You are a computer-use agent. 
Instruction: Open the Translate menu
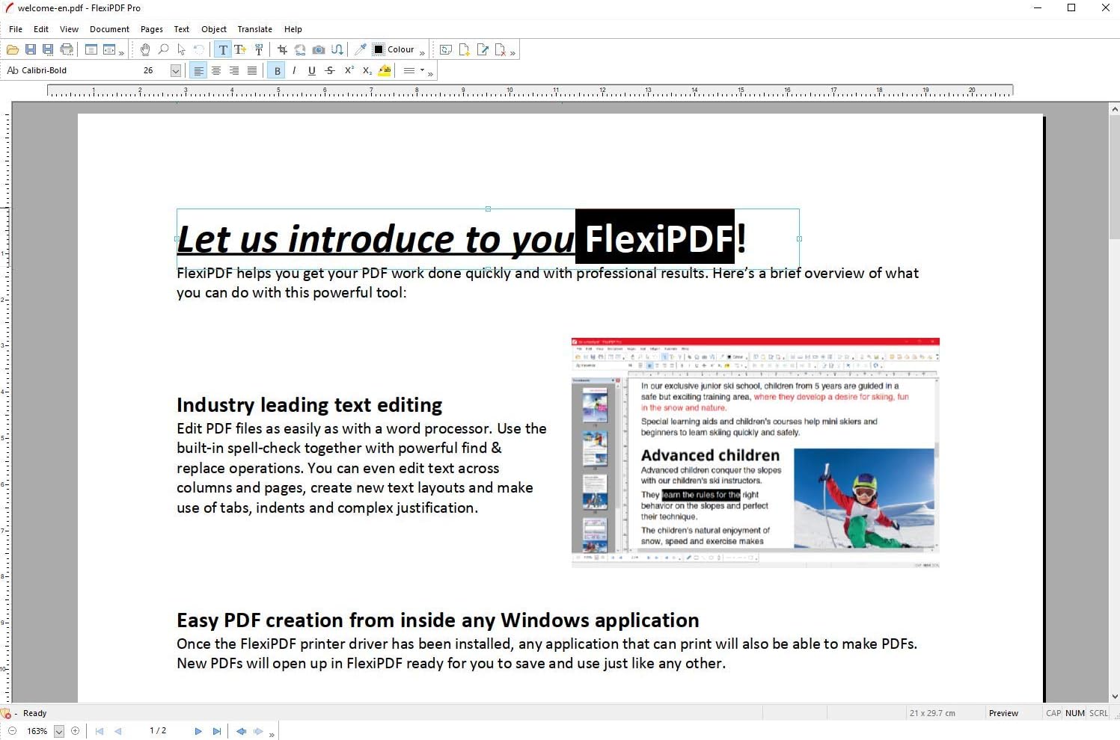click(255, 29)
